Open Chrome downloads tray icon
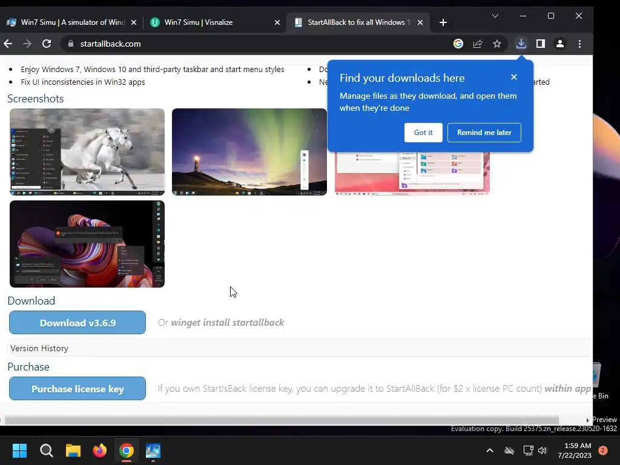Viewport: 620px width, 465px height. 521,44
